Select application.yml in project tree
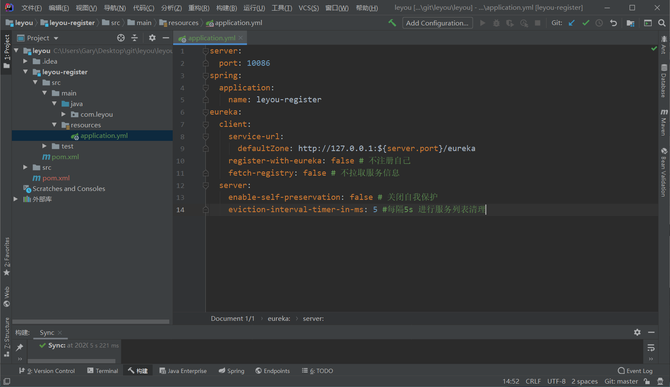670x387 pixels. click(92, 135)
